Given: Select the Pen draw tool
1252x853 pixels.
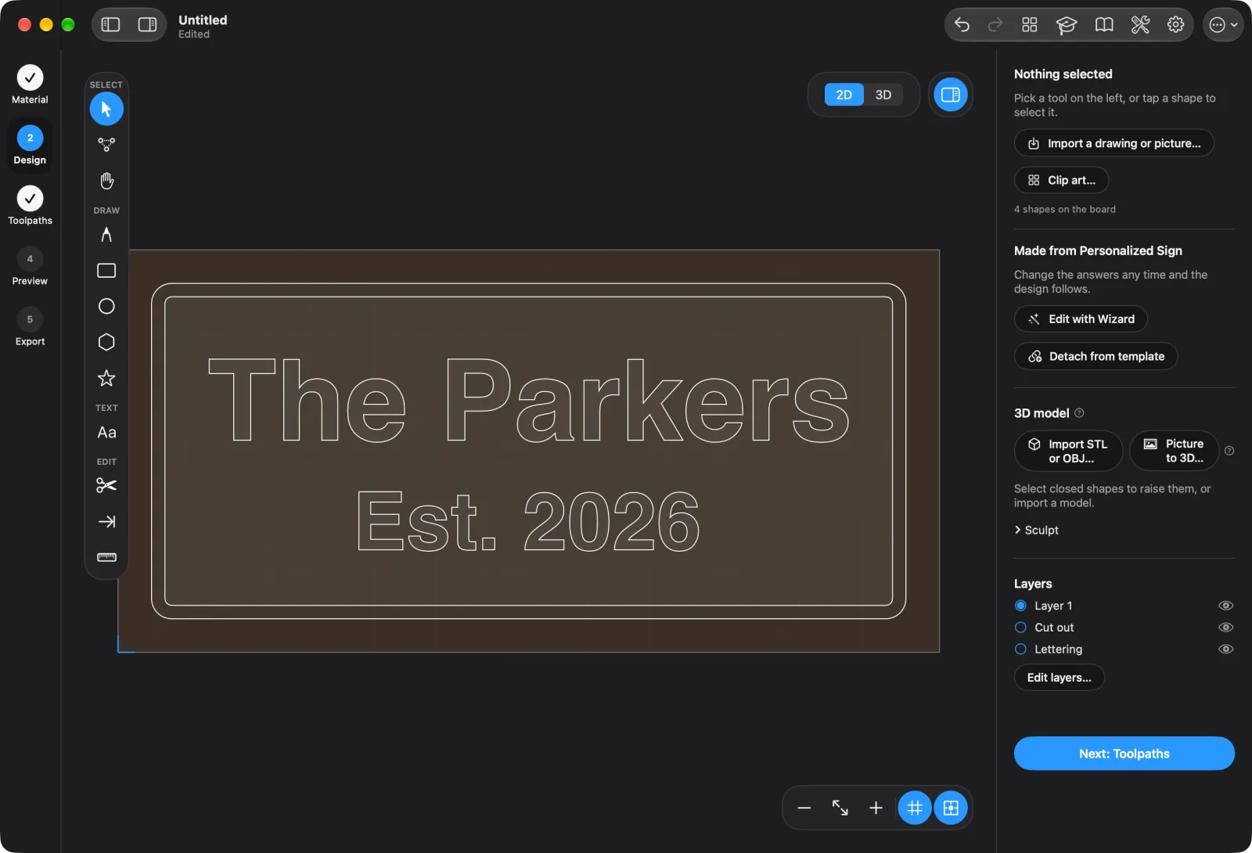Looking at the screenshot, I should (x=106, y=235).
